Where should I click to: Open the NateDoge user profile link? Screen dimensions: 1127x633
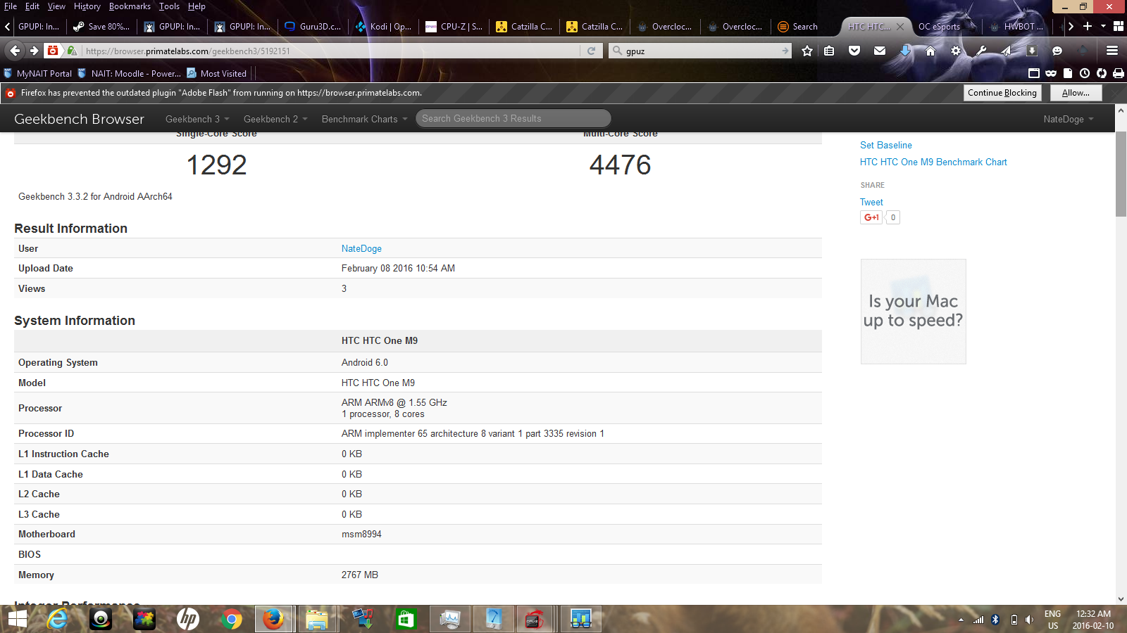coord(361,248)
